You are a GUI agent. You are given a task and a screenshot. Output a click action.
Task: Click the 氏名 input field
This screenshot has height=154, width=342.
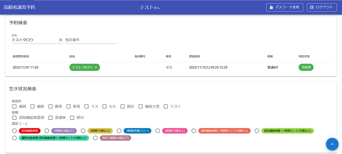[x=34, y=40]
